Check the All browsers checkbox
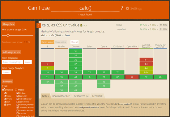 point(3,86)
